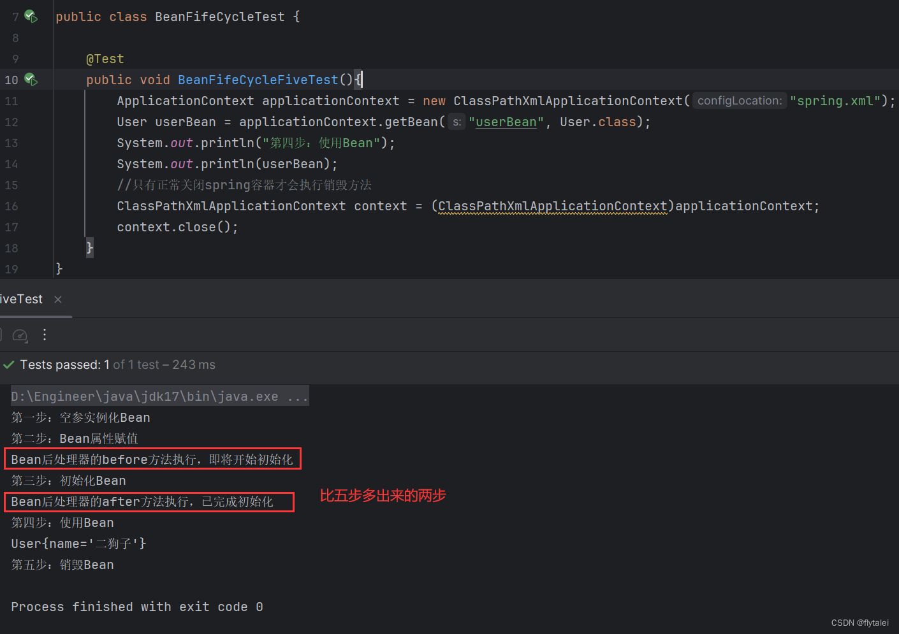The image size is (899, 634).
Task: Run the BeanFifeCycleTest class from the gutter icon
Action: click(x=31, y=17)
